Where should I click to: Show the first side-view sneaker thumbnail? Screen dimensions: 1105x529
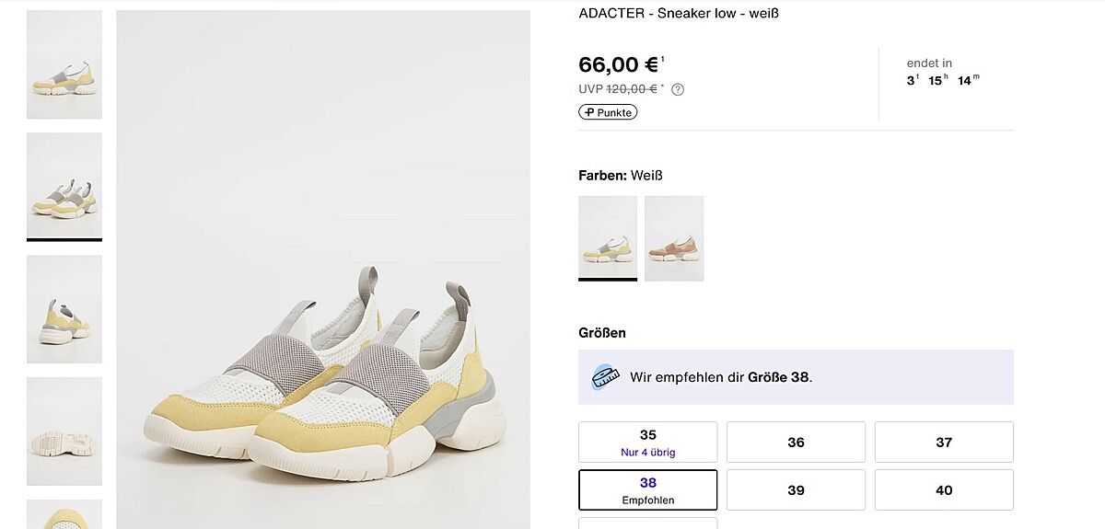pos(64,64)
